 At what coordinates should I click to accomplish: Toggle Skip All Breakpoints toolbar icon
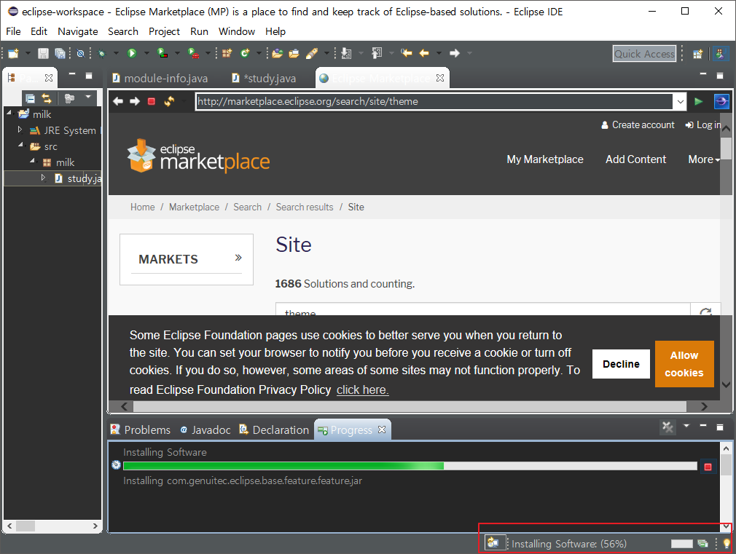point(81,53)
